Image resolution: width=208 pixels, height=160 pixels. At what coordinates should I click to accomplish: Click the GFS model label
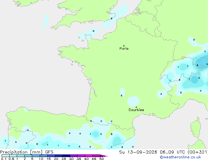pyautogui.click(x=49, y=152)
